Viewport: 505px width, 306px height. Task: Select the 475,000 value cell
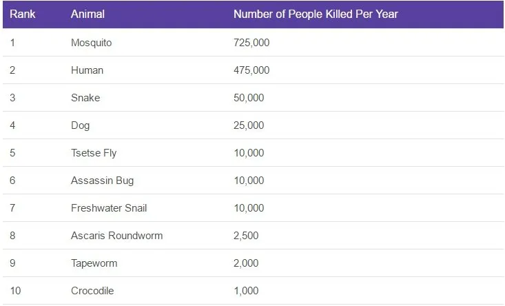click(x=251, y=70)
